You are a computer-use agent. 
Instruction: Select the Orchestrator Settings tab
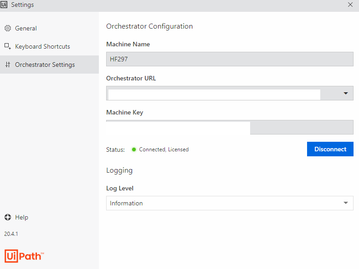point(50,65)
